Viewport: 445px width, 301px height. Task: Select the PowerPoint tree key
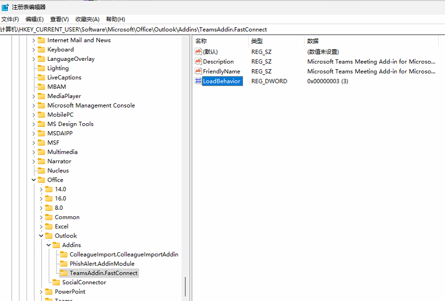[70, 292]
